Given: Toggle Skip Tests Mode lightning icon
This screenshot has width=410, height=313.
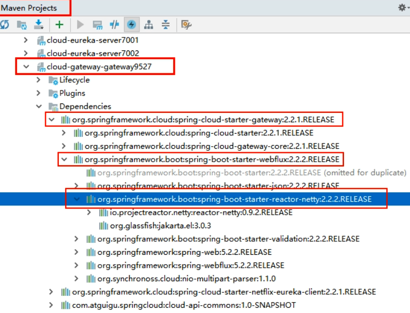Looking at the screenshot, I should (x=131, y=25).
